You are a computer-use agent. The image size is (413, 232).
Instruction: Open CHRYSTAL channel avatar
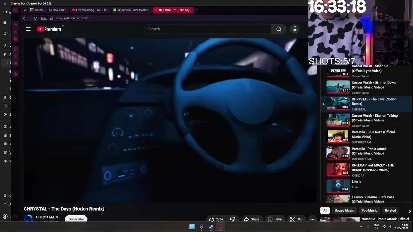29,218
